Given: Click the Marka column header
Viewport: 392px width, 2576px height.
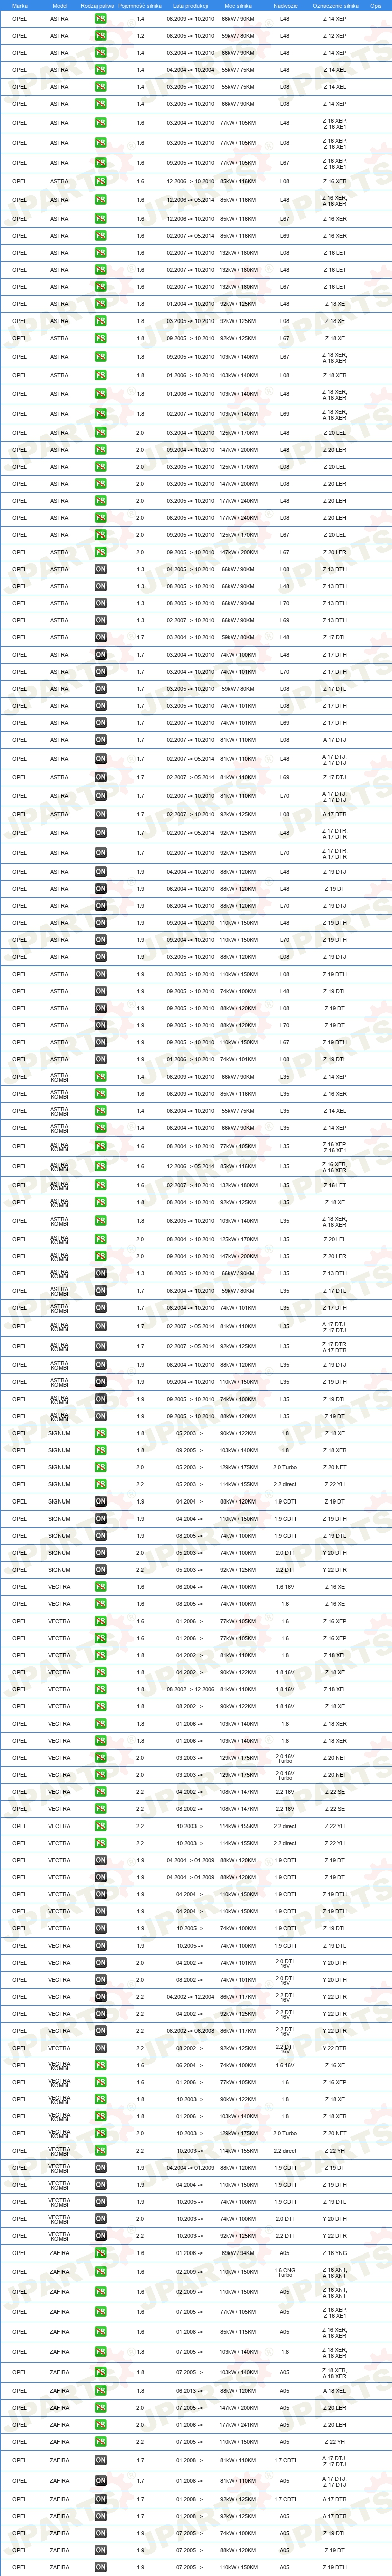Looking at the screenshot, I should click(19, 5).
